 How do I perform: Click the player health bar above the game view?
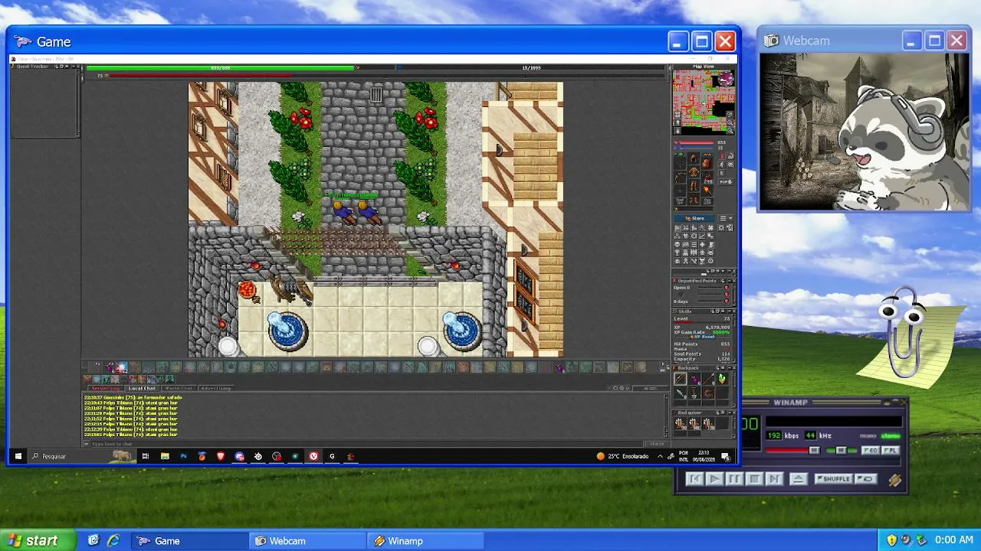(221, 68)
